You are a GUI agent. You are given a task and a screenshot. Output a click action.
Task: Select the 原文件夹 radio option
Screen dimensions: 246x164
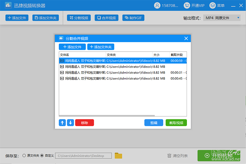pyautogui.click(x=24, y=156)
